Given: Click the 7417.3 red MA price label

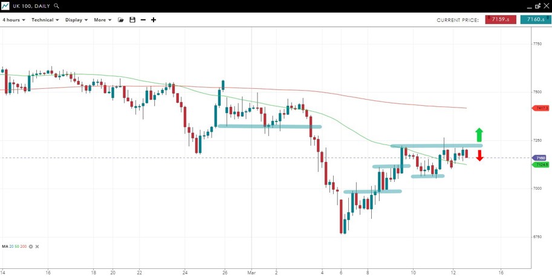Looking at the screenshot, I should pos(541,108).
